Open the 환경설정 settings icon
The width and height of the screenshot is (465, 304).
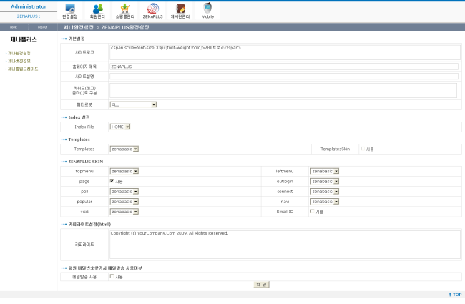70,10
